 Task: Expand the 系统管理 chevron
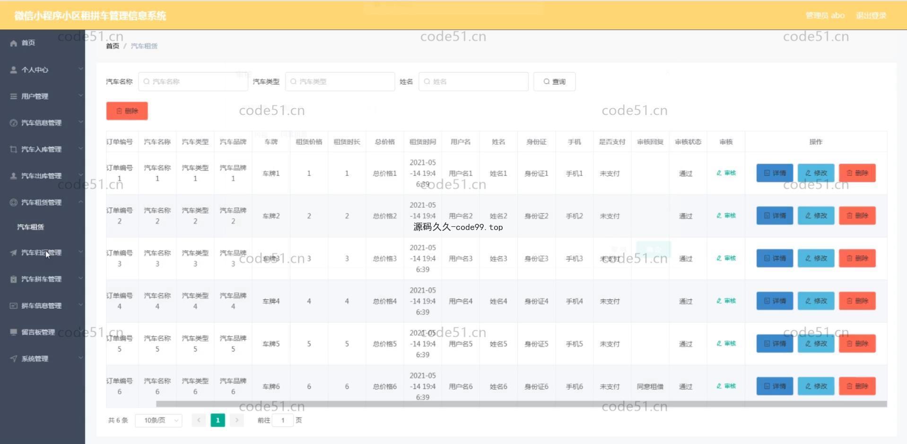tap(80, 358)
